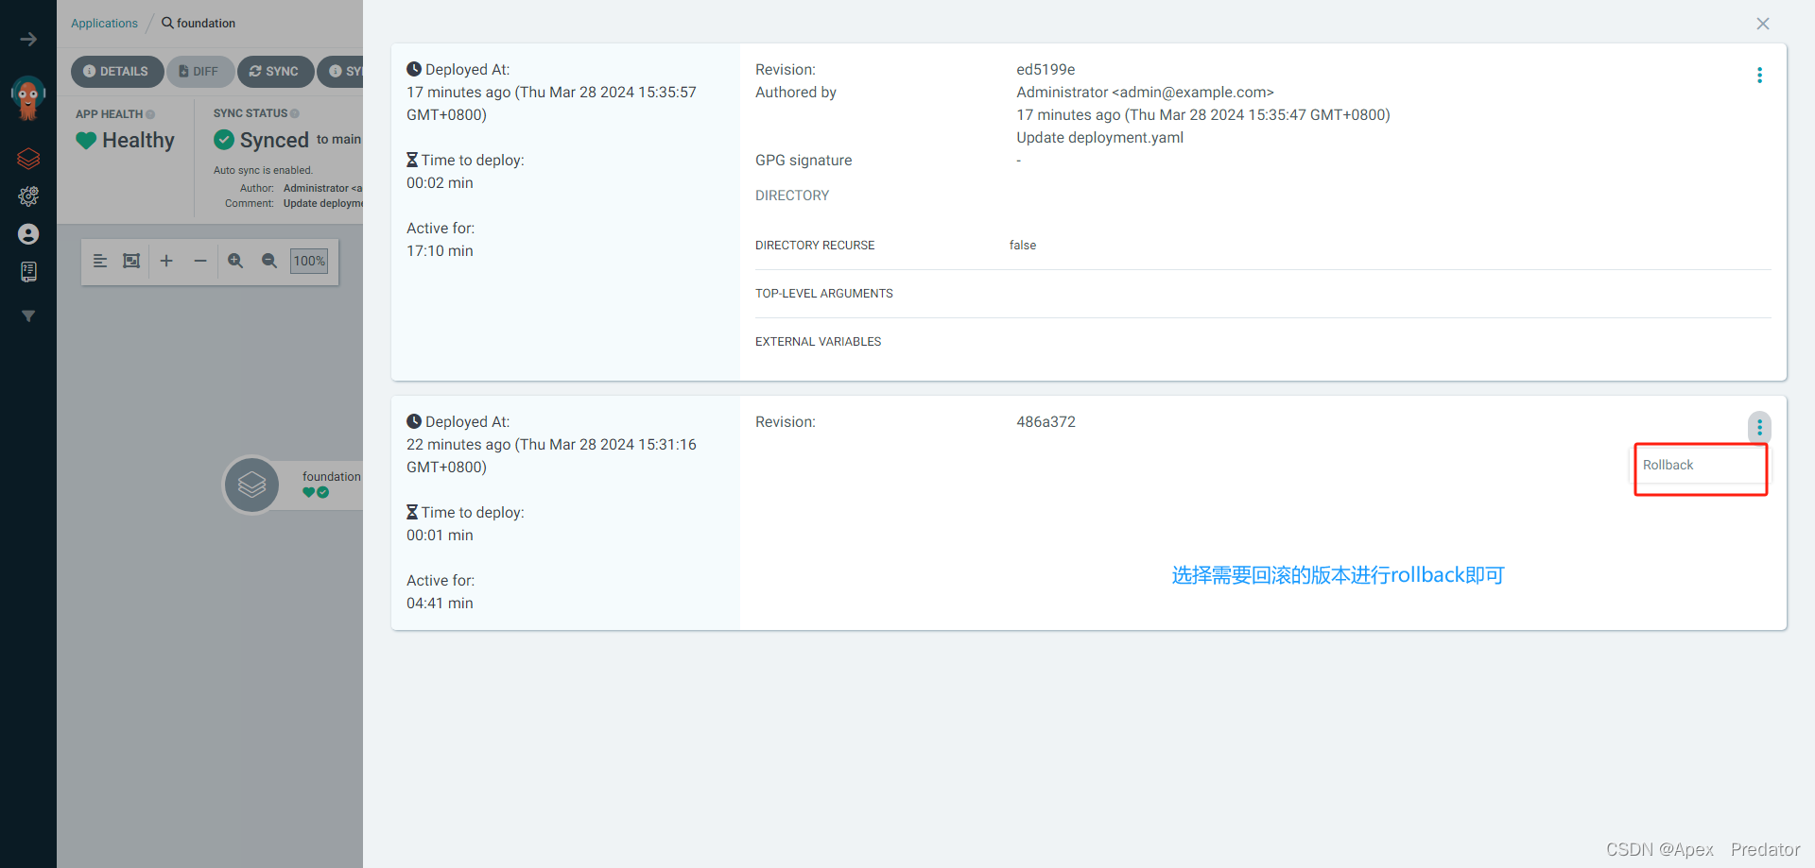Image resolution: width=1815 pixels, height=868 pixels.
Task: Open the DETAILS button
Action: 116,72
